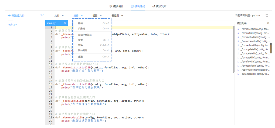Close the main.py editor tab
The image size is (275, 128).
click(64, 23)
